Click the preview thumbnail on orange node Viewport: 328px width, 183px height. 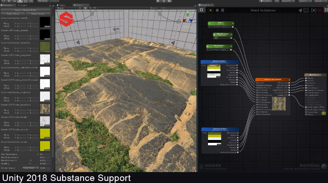point(279,103)
